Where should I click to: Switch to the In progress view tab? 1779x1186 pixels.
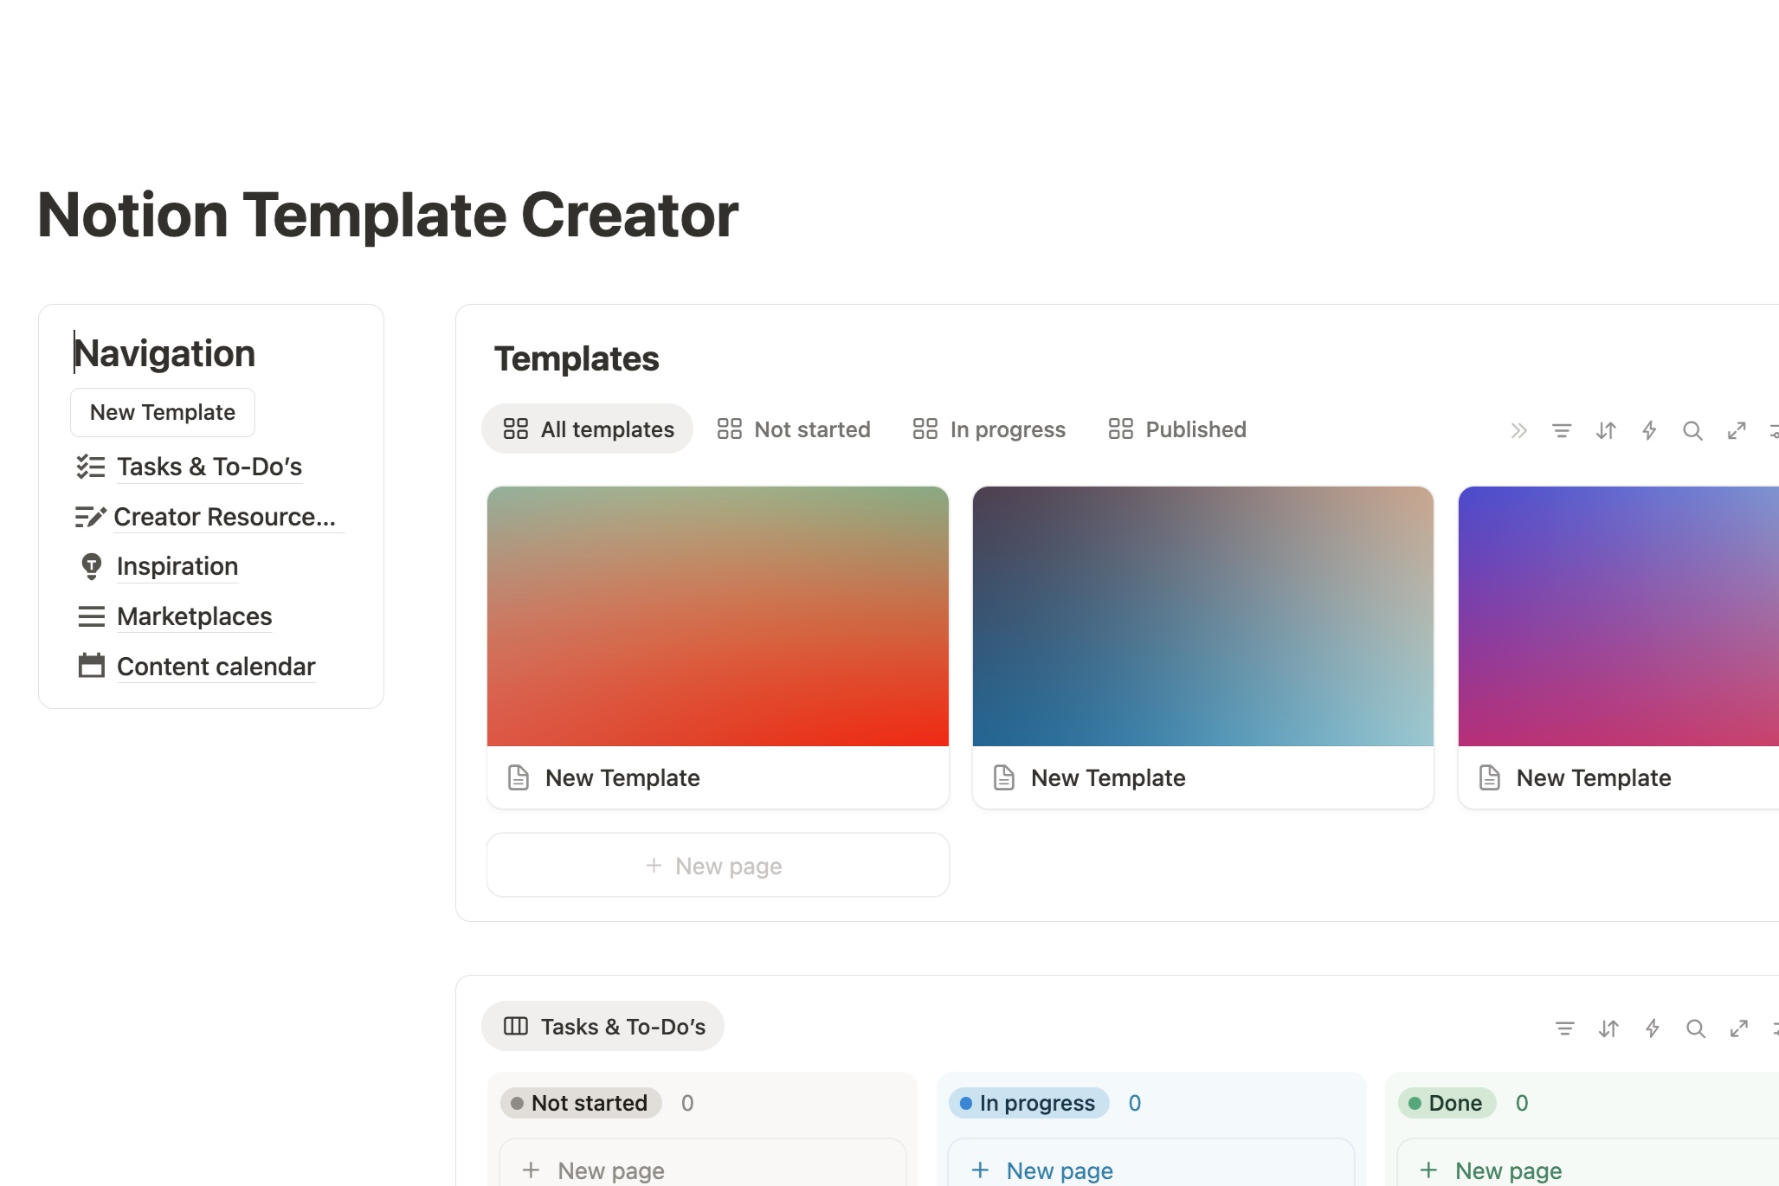click(x=989, y=429)
